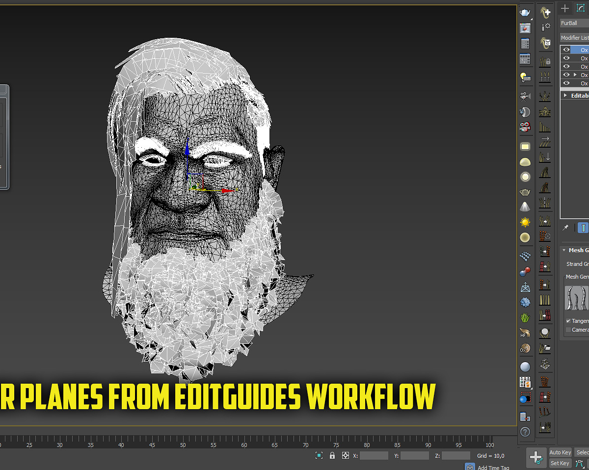The height and width of the screenshot is (470, 589).
Task: Open the HF hair farm icon
Action: click(x=525, y=333)
